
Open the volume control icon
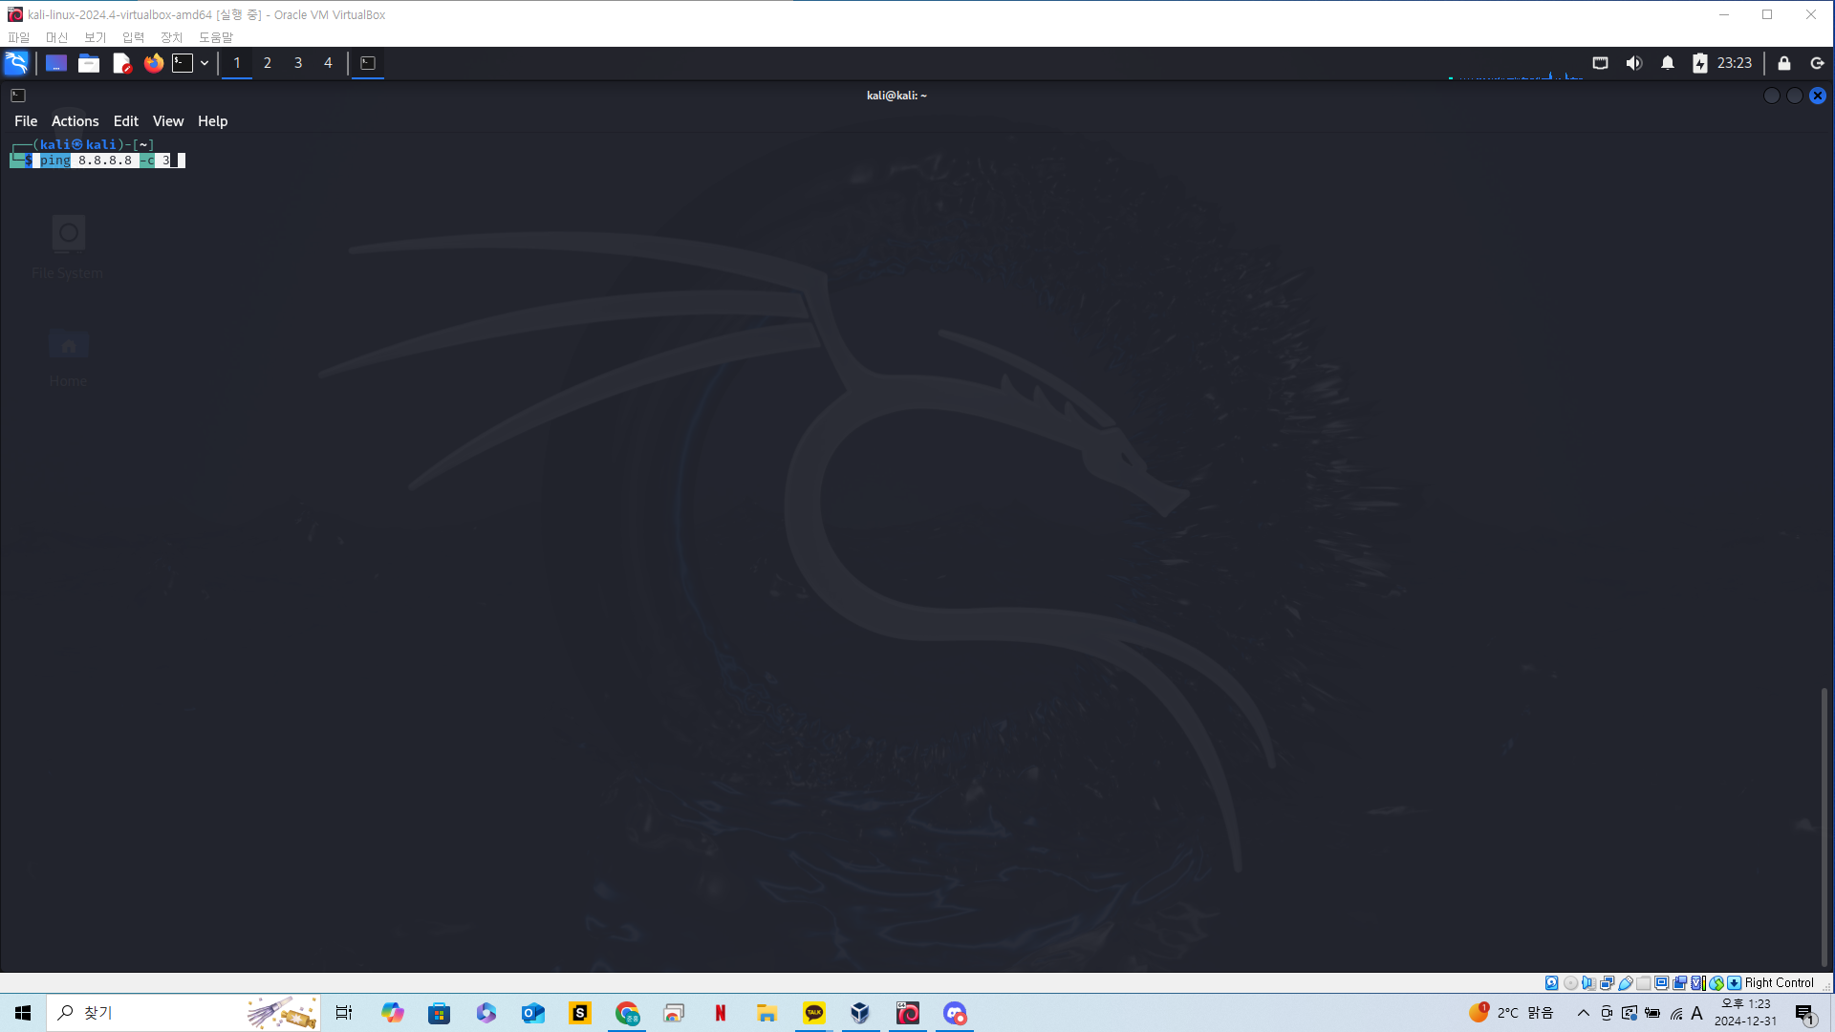(x=1633, y=63)
